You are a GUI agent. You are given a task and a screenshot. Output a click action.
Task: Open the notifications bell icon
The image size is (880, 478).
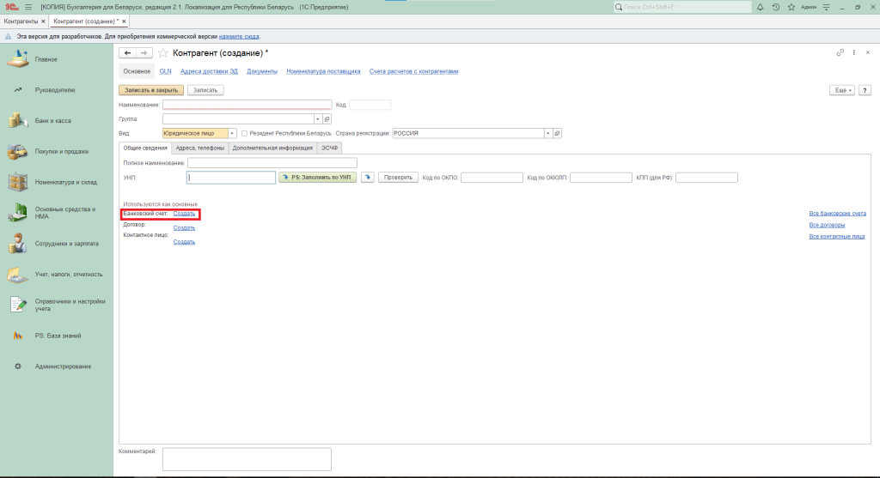(x=761, y=7)
